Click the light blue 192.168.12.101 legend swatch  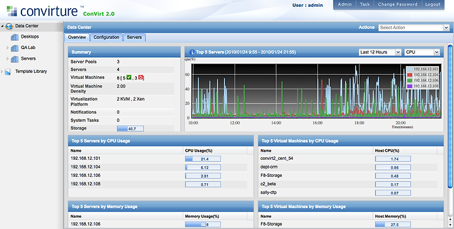coord(410,69)
